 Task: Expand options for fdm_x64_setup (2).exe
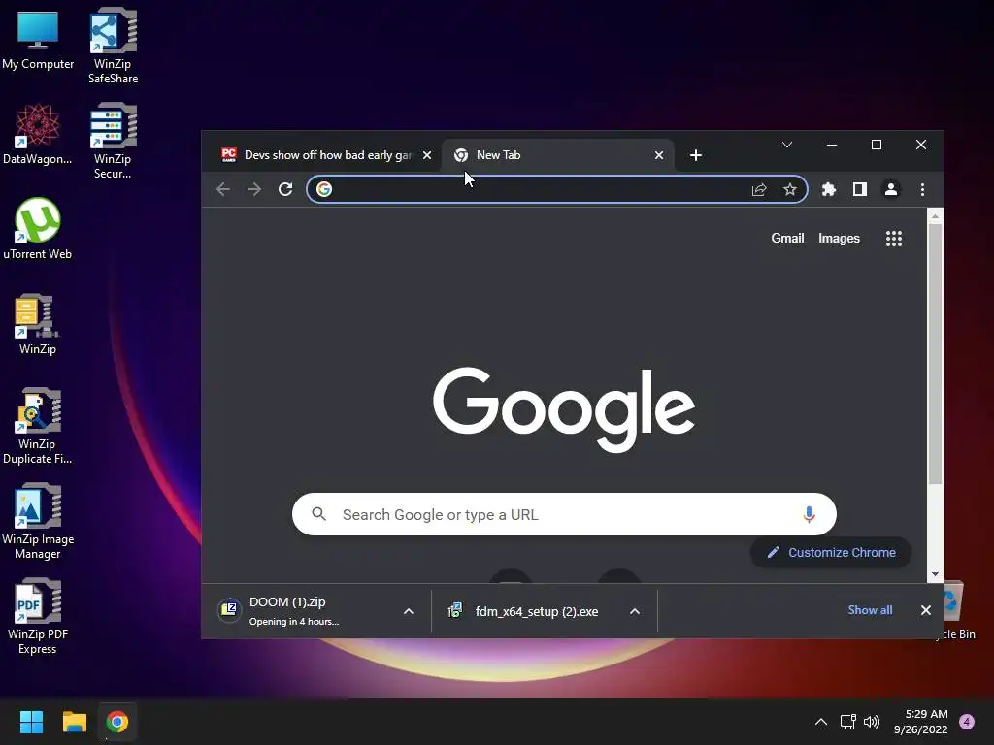coord(635,611)
